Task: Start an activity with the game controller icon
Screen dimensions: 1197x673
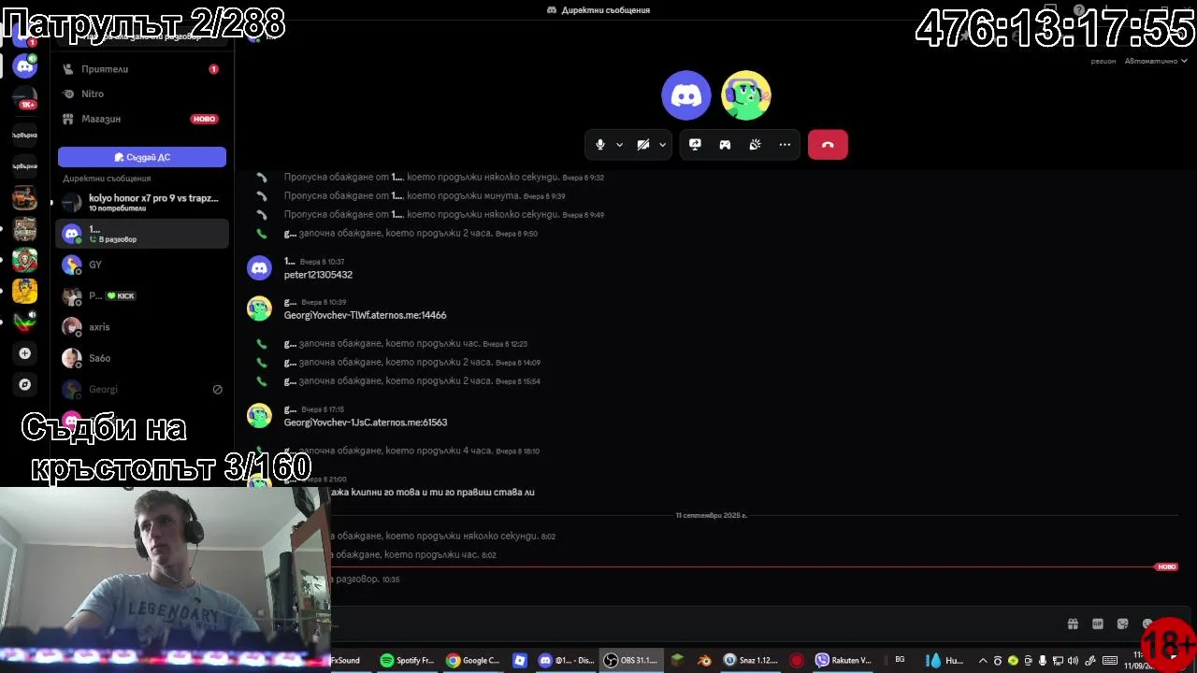Action: pos(725,145)
